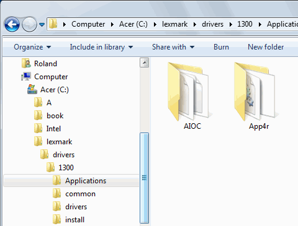
Task: Go to drivers in the address bar
Action: coord(212,24)
